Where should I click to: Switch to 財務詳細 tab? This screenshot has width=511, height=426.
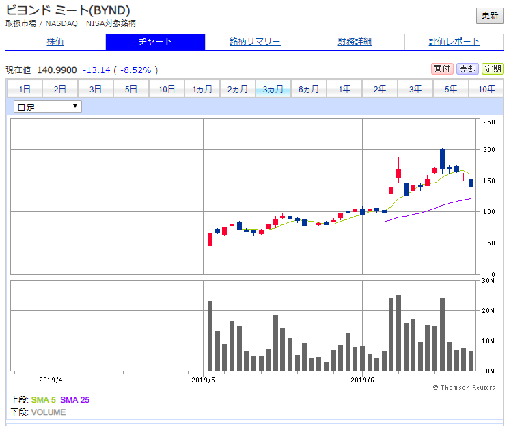pyautogui.click(x=355, y=42)
